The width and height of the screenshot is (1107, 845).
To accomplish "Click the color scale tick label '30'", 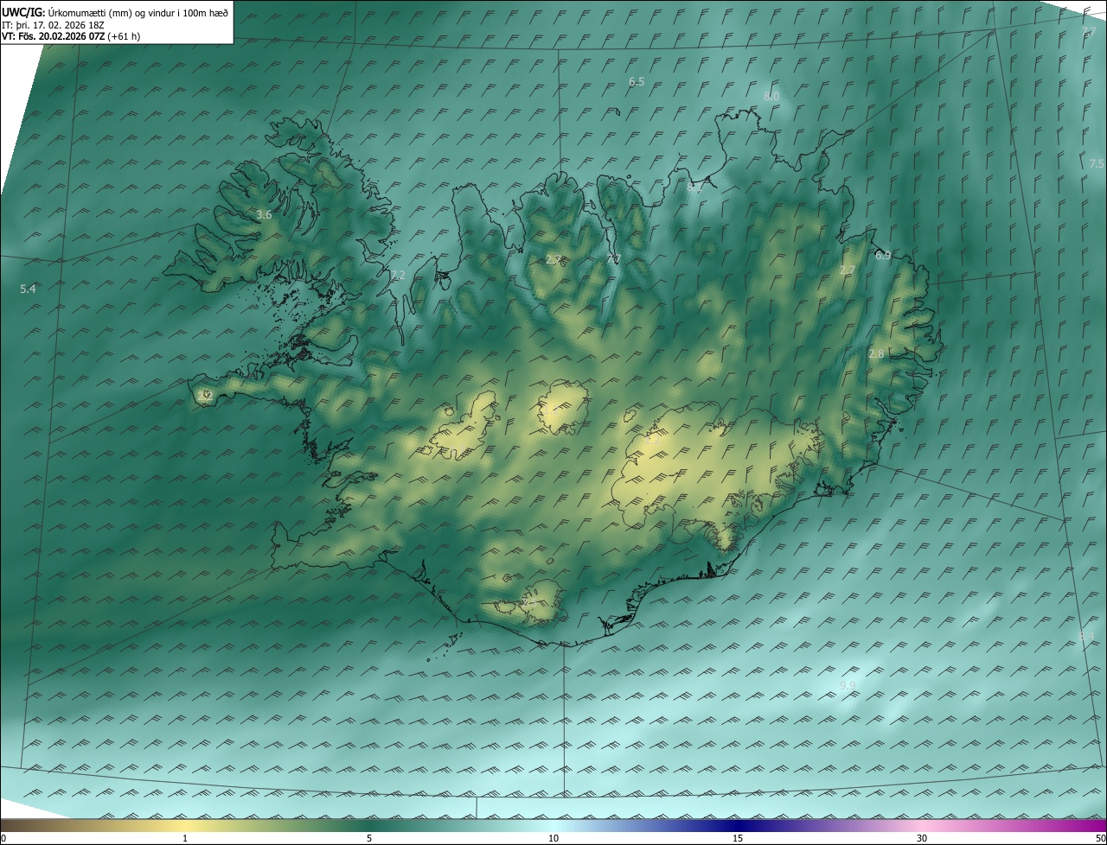I will click(x=922, y=839).
